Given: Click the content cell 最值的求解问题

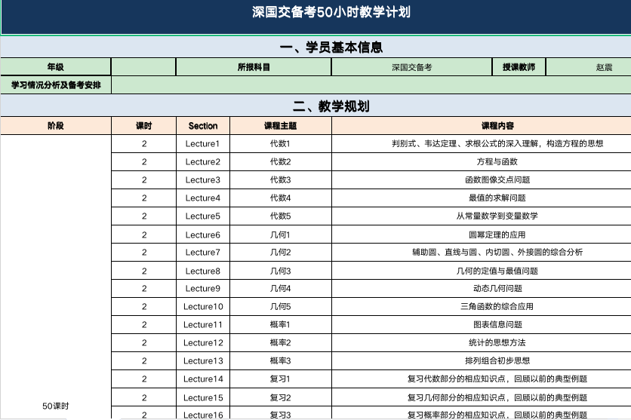Looking at the screenshot, I should 482,198.
